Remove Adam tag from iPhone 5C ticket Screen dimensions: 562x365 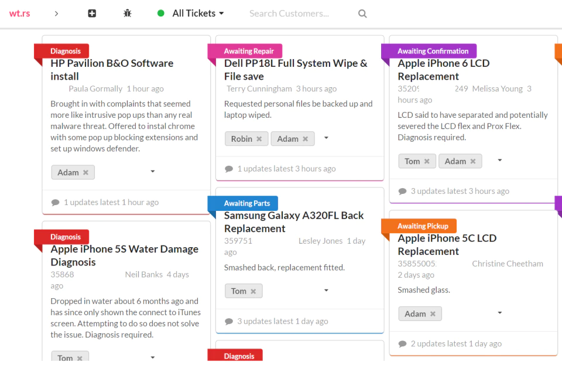click(x=433, y=313)
